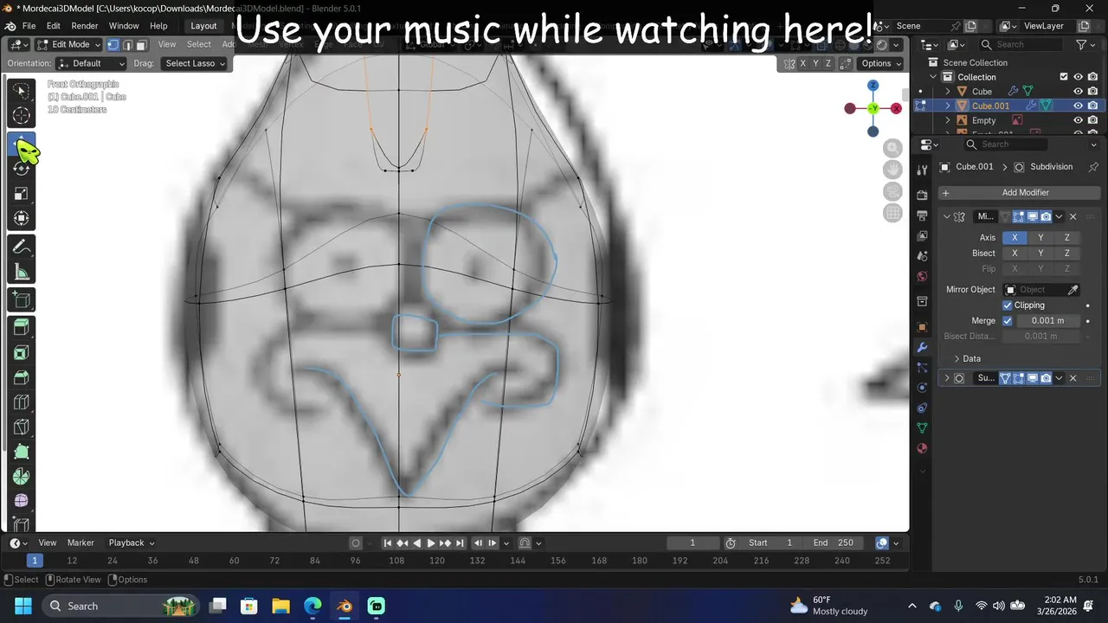Click the End frame field
Image resolution: width=1108 pixels, height=623 pixels.
(x=834, y=543)
